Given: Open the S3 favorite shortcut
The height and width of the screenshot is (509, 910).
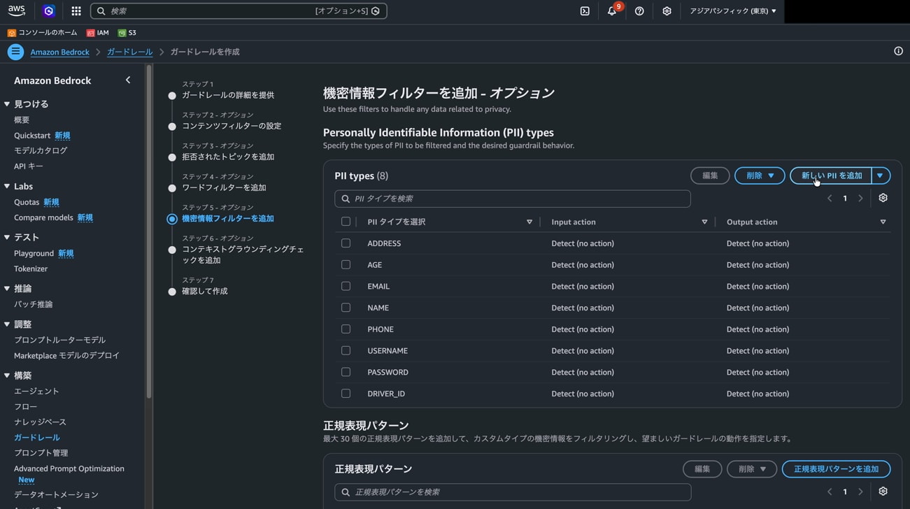Looking at the screenshot, I should point(127,33).
